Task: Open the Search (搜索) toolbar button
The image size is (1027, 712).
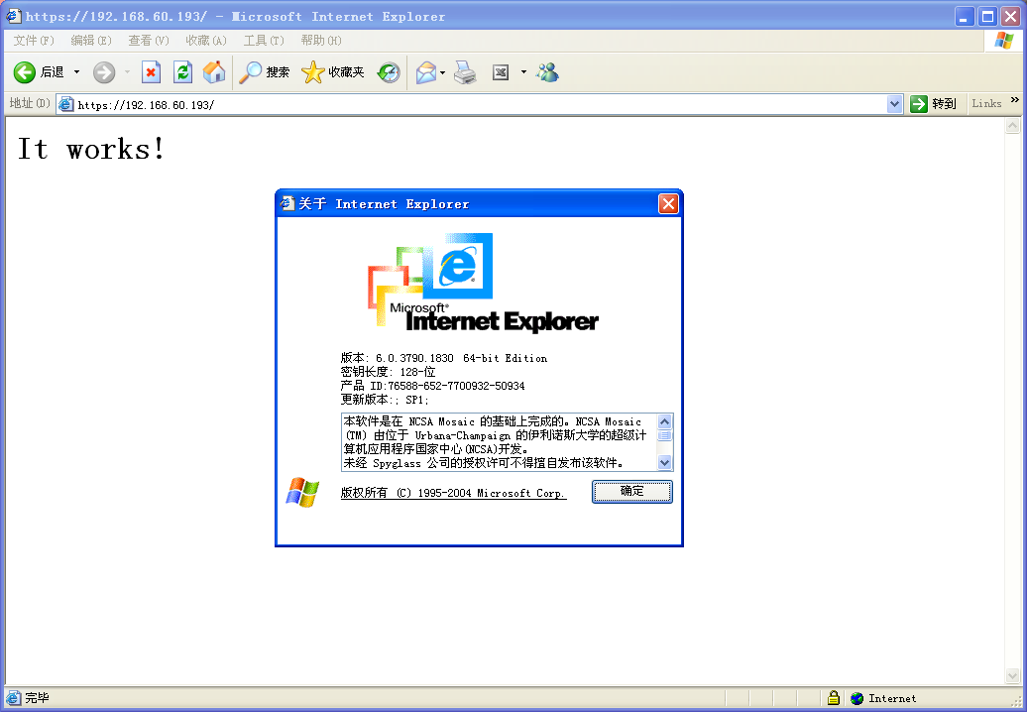Action: (264, 72)
